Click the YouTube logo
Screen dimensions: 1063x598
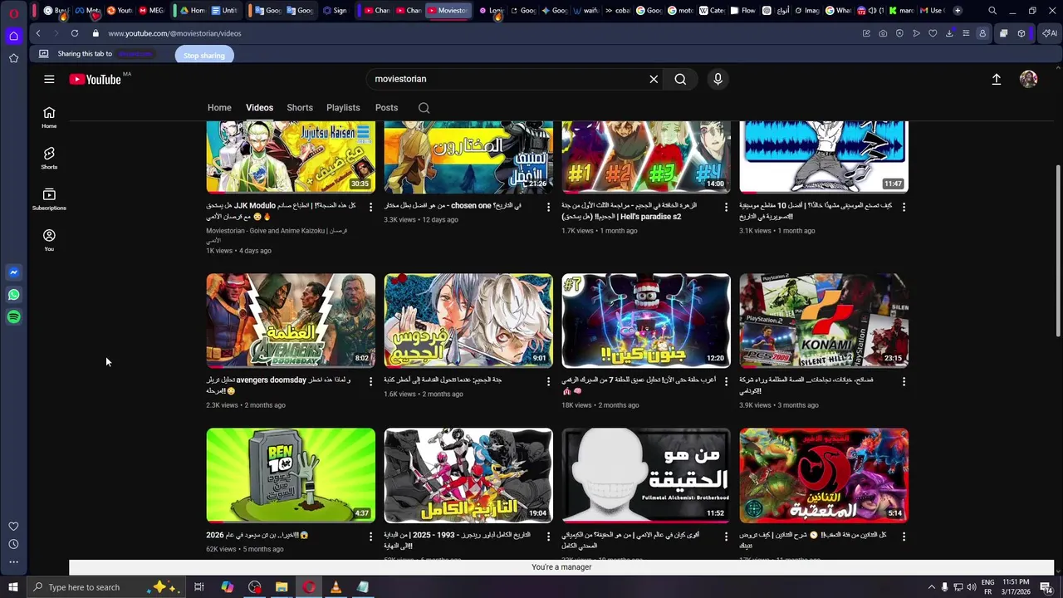coord(96,80)
